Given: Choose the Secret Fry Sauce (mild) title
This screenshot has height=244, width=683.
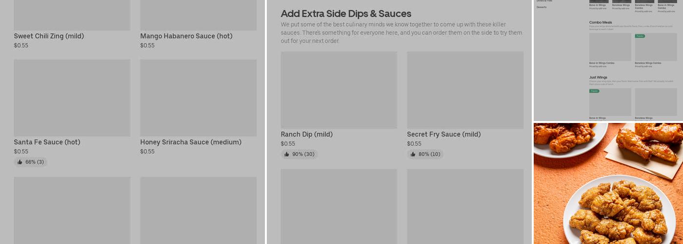Looking at the screenshot, I should click(443, 134).
